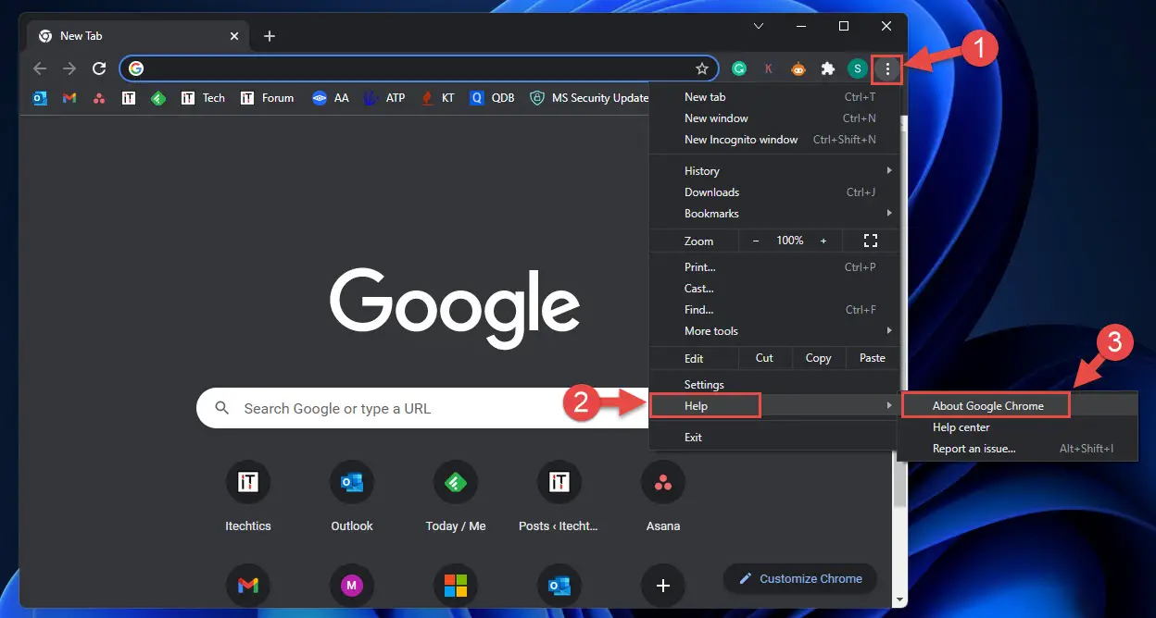Open Chrome's three-dot menu

coord(887,68)
